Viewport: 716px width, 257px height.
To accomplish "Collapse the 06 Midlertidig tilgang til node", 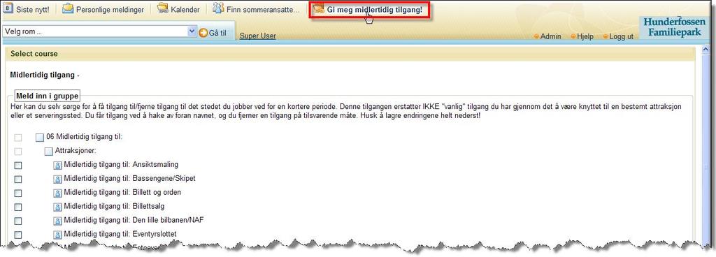I will pyautogui.click(x=40, y=138).
